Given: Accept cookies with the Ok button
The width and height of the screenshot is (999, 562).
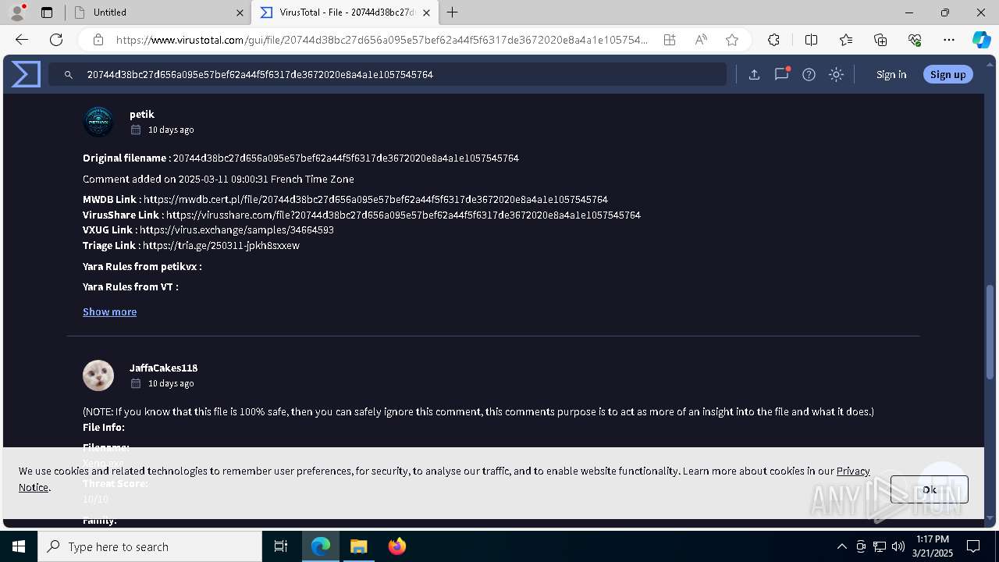Looking at the screenshot, I should [x=929, y=489].
